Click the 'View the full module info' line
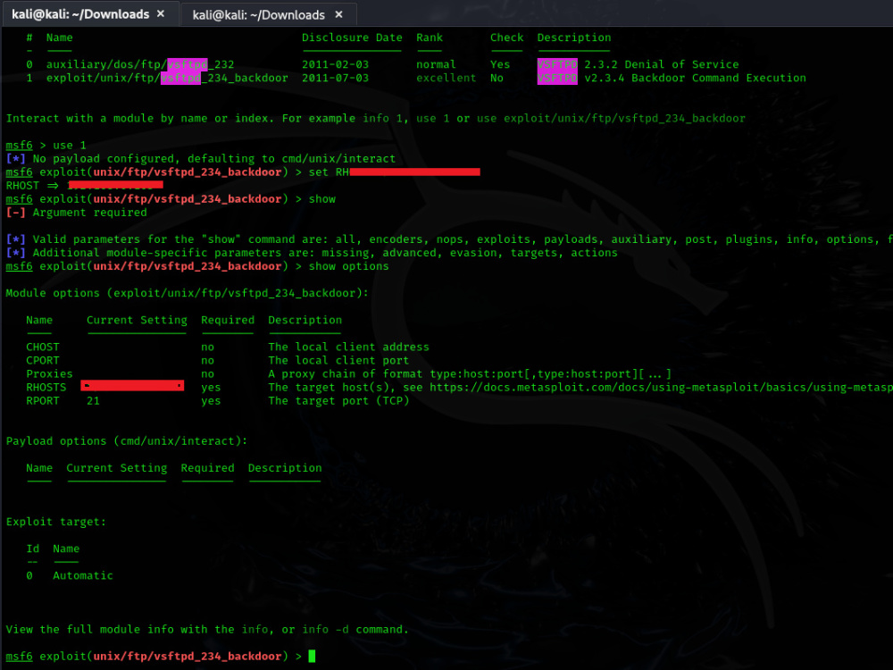The image size is (893, 670). click(x=207, y=630)
